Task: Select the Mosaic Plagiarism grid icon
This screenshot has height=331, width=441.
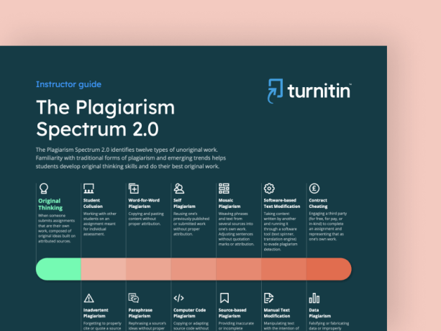Action: (x=224, y=189)
